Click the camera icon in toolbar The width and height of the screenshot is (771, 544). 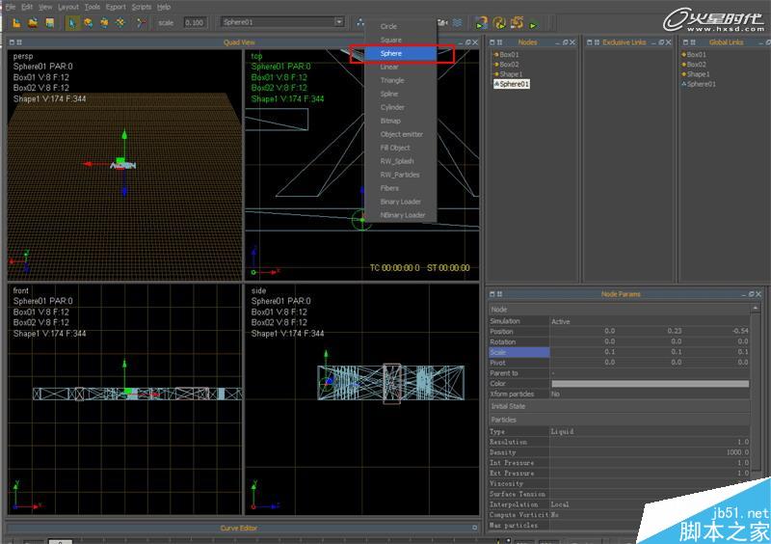pyautogui.click(x=444, y=22)
